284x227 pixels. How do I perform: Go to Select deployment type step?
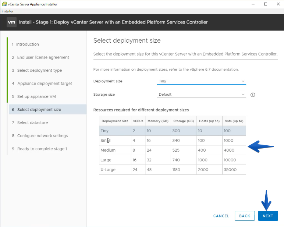[37, 70]
